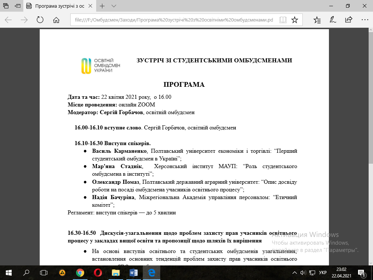Screen dimensions: 373x280
Task: Open the Home page
Action: pyautogui.click(x=56, y=20)
